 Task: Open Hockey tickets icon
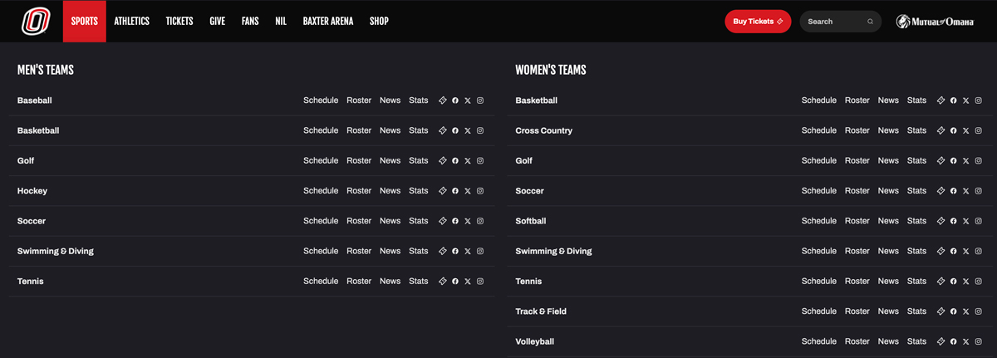tap(443, 191)
